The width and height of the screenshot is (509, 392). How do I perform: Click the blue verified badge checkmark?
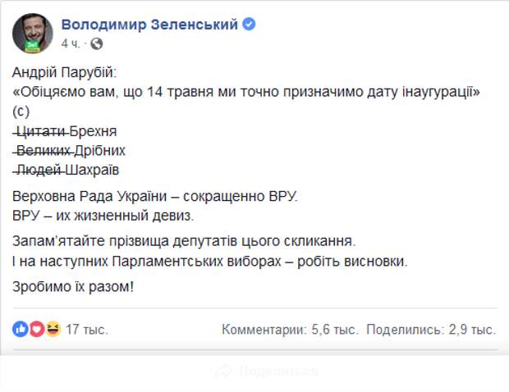[x=249, y=25]
